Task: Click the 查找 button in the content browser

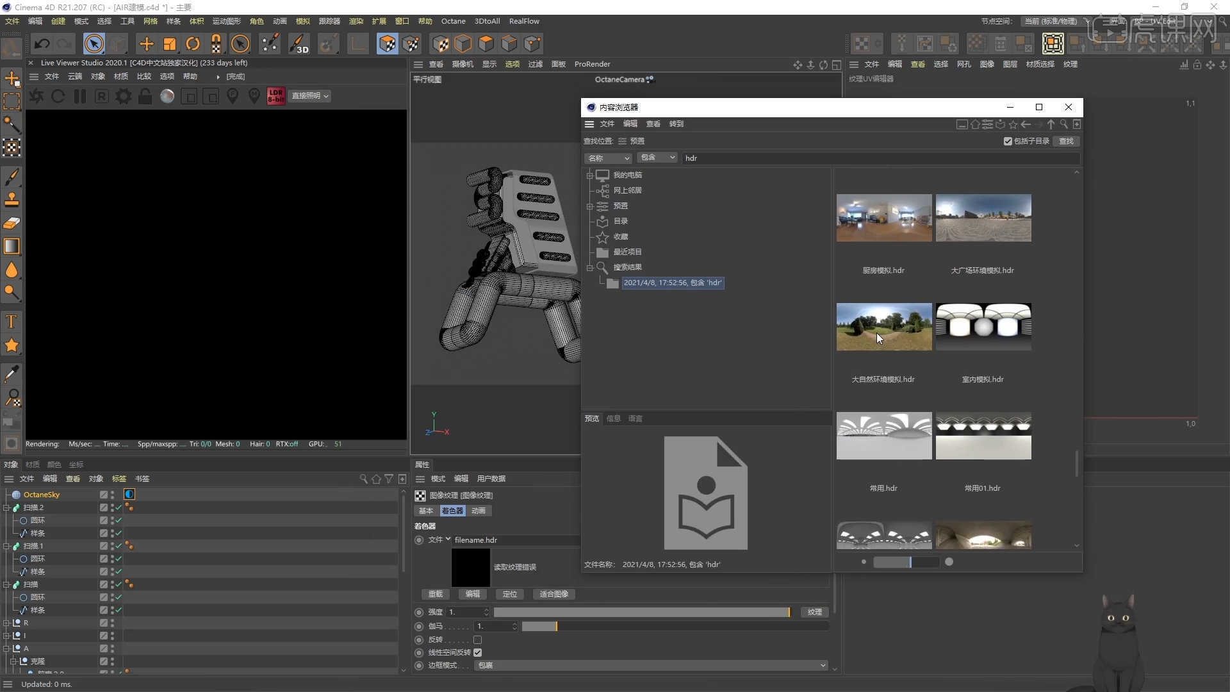Action: tap(1066, 141)
